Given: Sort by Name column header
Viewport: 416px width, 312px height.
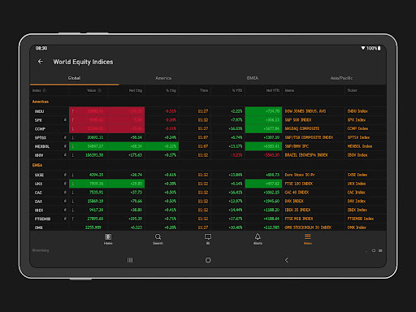Looking at the screenshot, I should point(289,90).
